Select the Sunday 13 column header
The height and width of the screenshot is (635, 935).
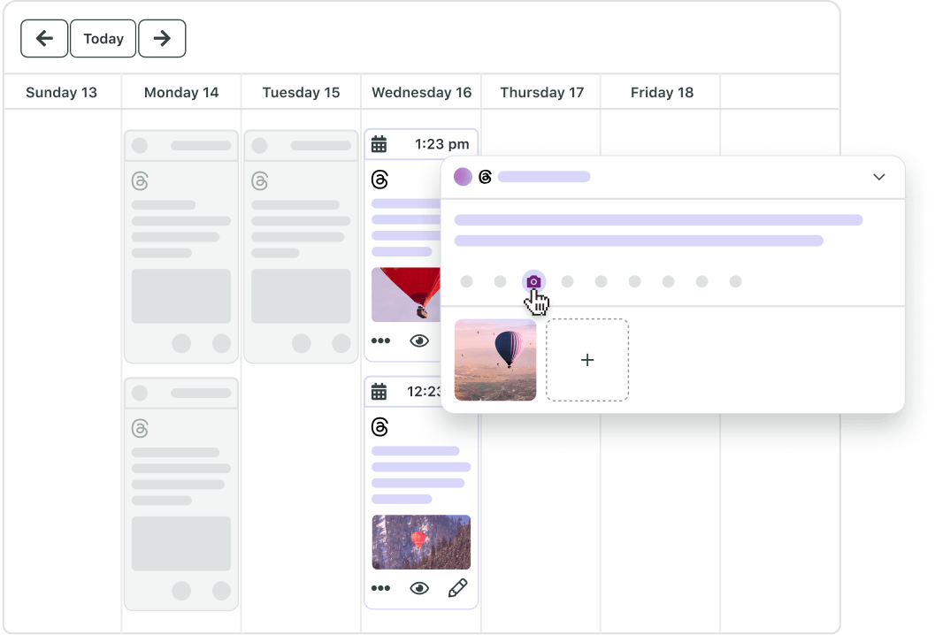[61, 92]
